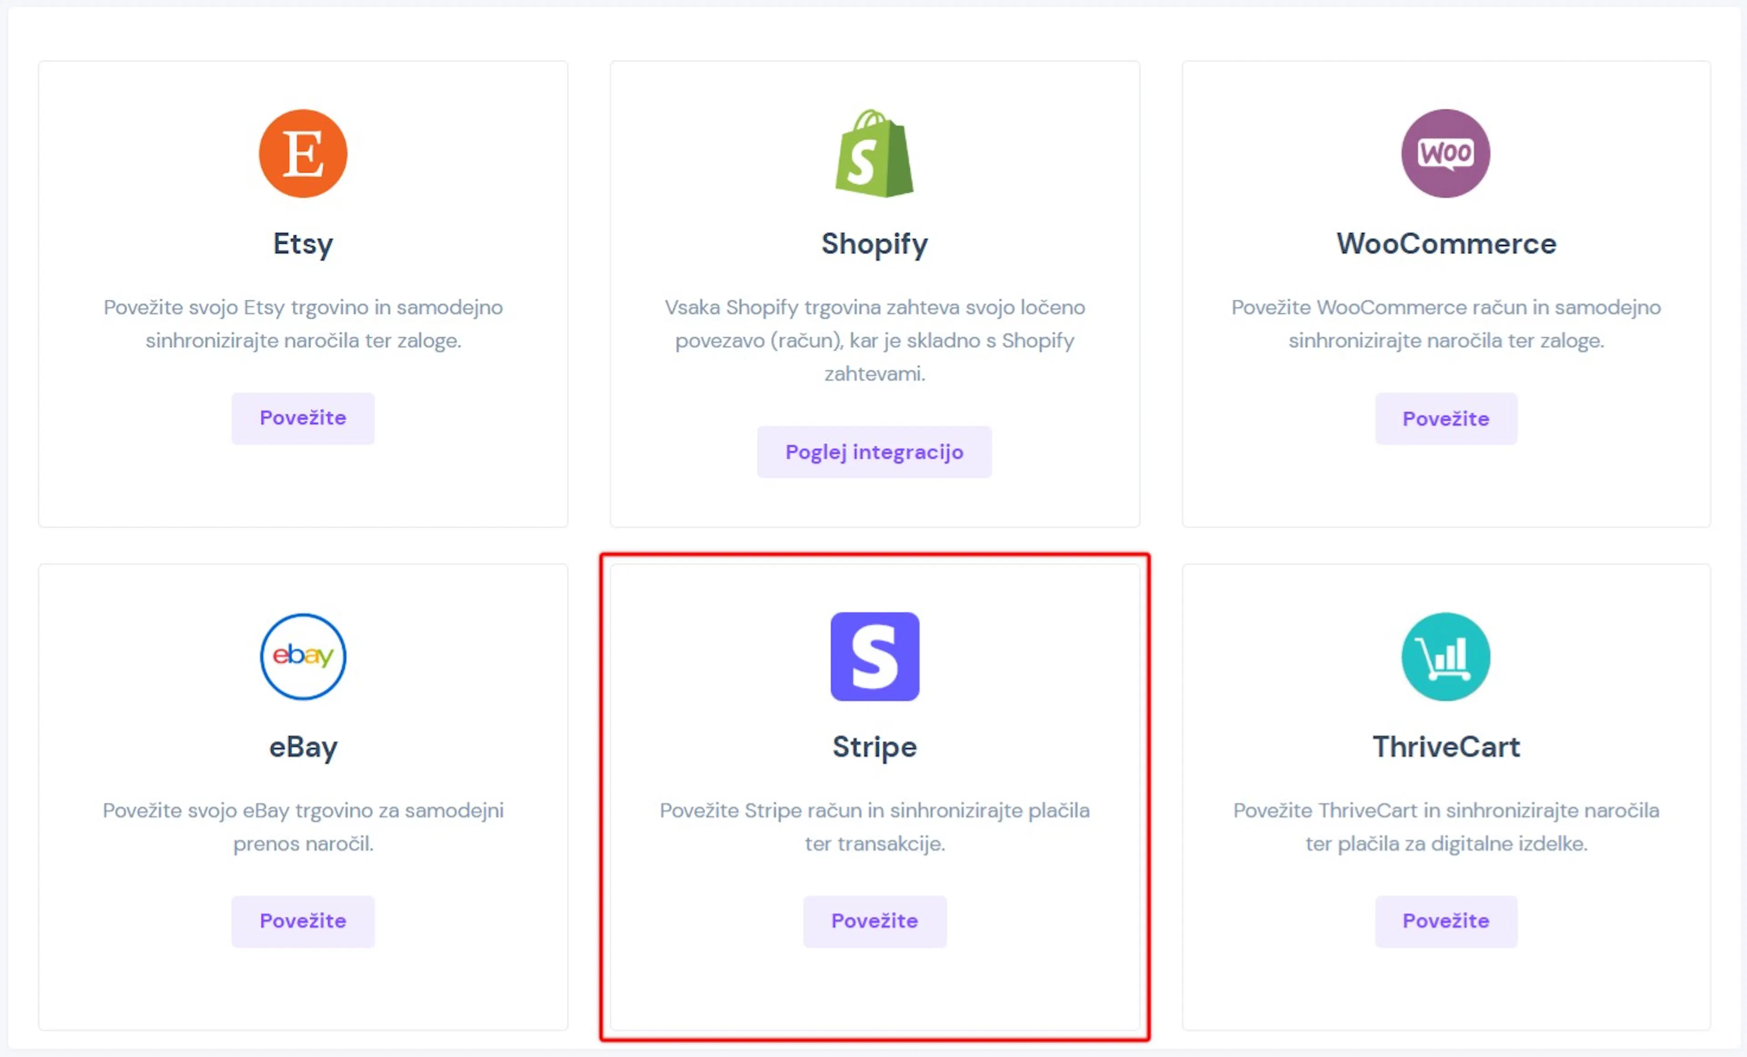Select the Shopify heading text
The image size is (1747, 1057).
tap(874, 244)
